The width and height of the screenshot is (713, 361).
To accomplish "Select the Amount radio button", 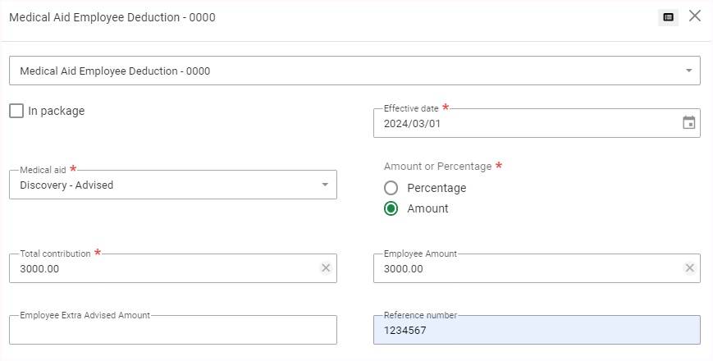I will (391, 208).
